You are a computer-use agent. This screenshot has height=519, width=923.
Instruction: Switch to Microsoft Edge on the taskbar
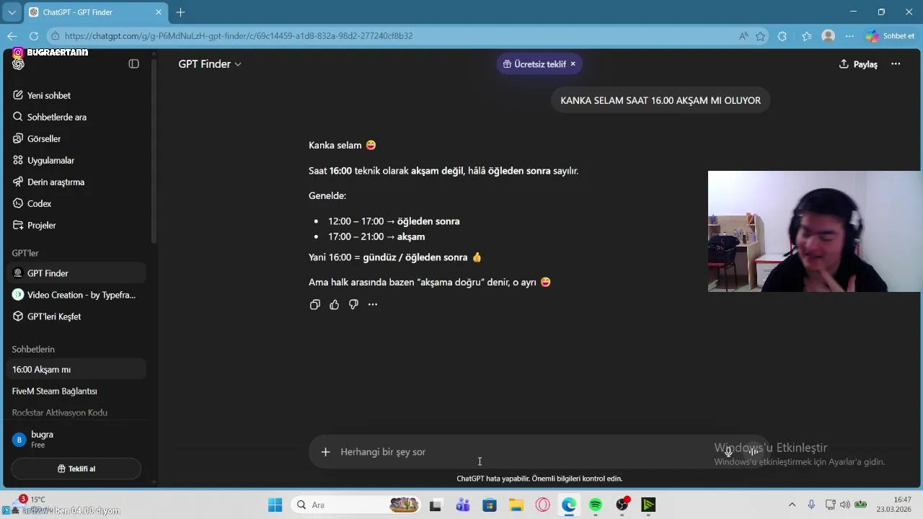tap(569, 505)
